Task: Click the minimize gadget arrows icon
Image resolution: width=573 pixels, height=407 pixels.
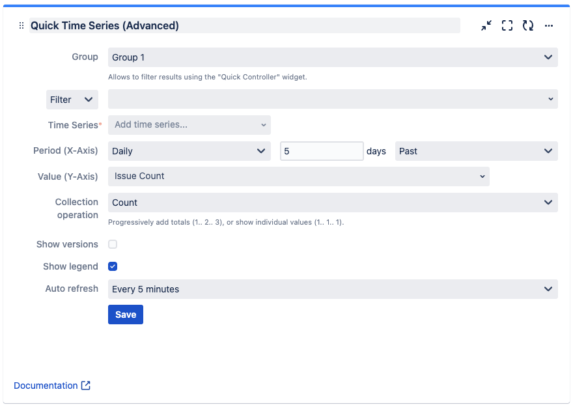Action: point(486,26)
